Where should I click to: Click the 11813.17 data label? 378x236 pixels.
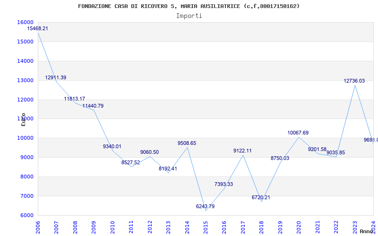tap(75, 99)
